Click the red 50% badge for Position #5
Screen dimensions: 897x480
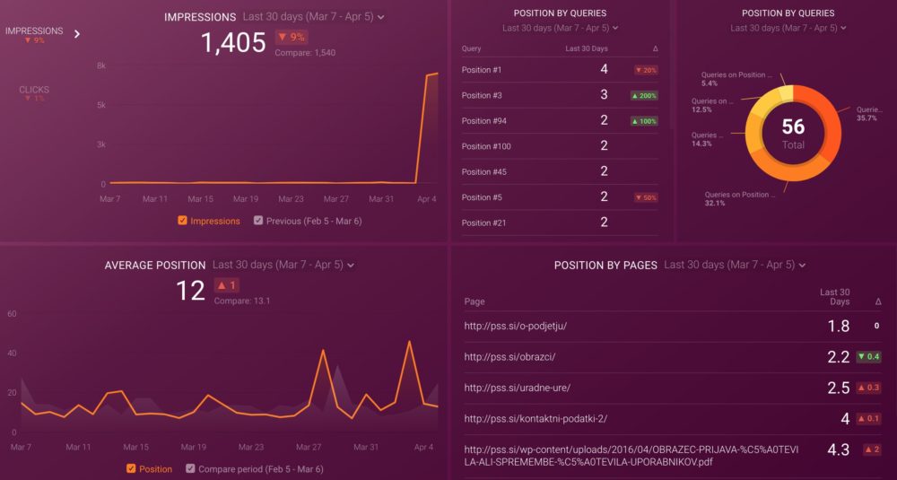coord(645,197)
